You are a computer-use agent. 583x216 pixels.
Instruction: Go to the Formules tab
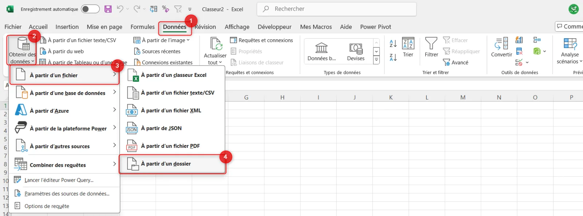pos(142,27)
